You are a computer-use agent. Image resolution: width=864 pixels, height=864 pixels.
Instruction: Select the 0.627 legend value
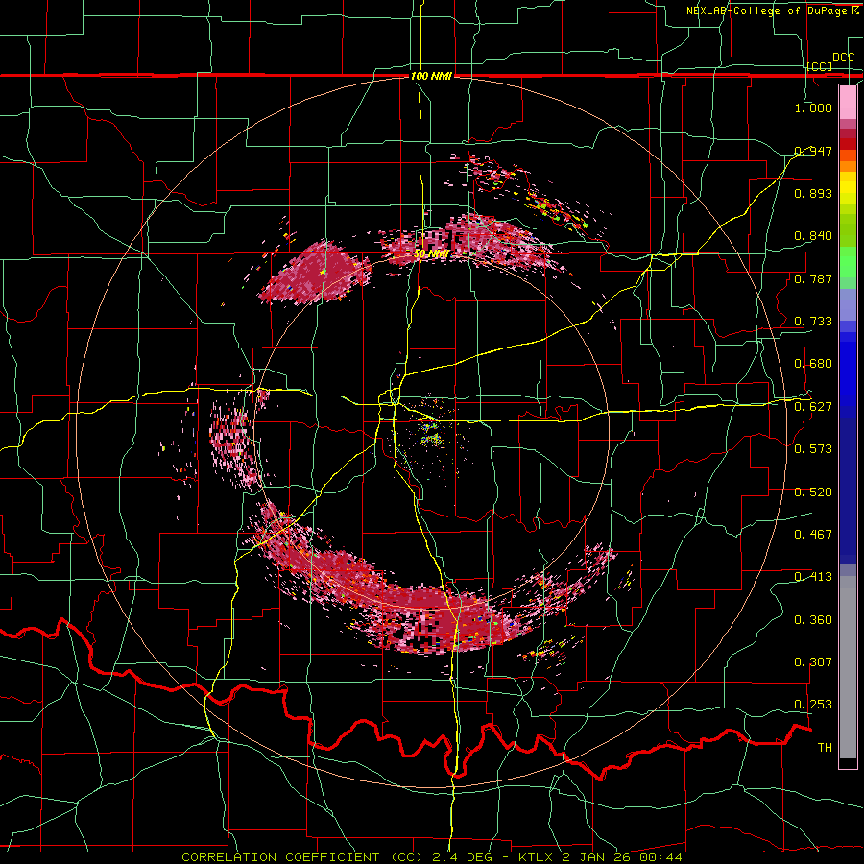813,407
